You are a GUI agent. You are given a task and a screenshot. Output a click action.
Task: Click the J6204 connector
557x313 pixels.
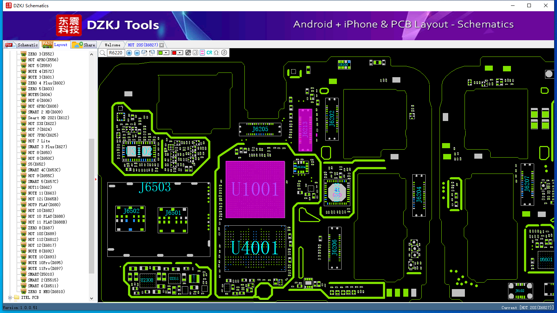tap(419, 196)
